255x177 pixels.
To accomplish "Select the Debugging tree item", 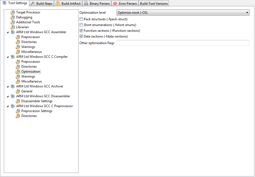I will coord(24,17).
